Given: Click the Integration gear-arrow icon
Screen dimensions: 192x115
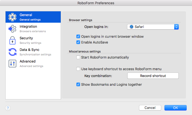Looking at the screenshot, I should 12,29.
